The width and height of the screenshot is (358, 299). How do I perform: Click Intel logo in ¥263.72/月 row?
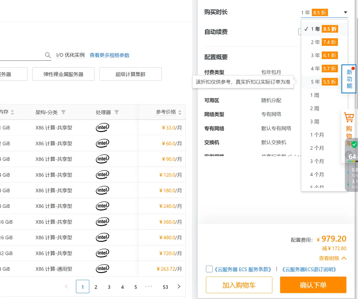click(x=102, y=269)
